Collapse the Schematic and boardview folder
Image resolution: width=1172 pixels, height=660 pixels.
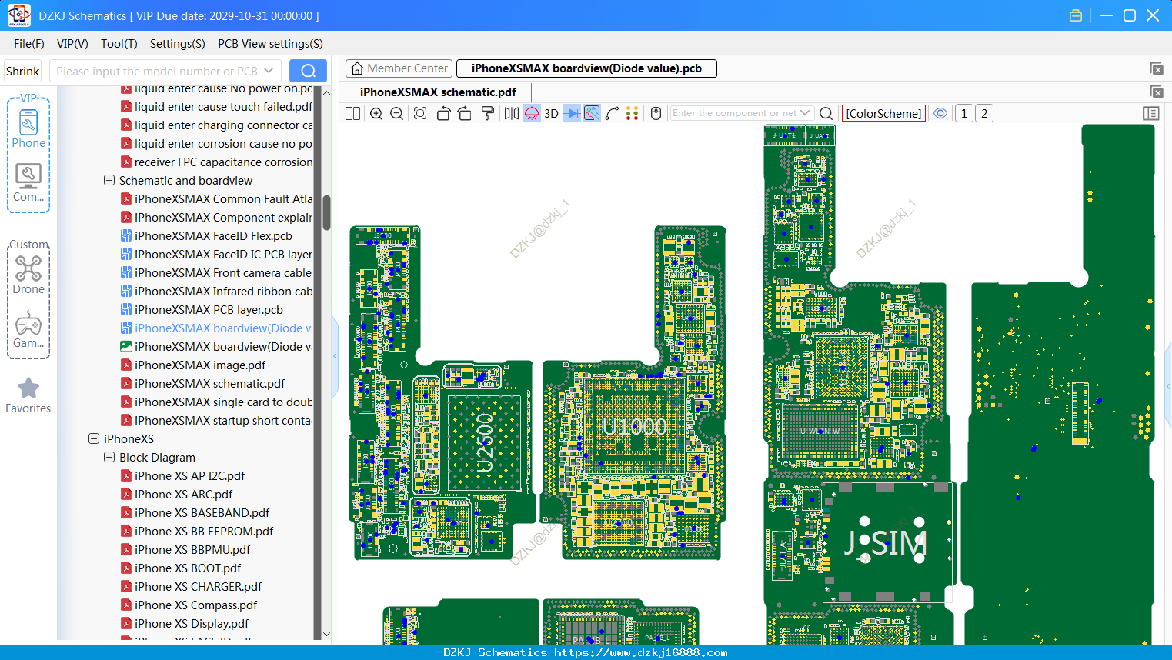click(109, 180)
